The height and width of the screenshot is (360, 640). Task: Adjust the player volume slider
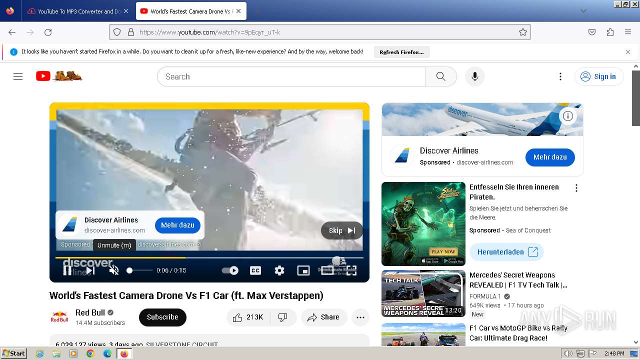click(x=139, y=270)
